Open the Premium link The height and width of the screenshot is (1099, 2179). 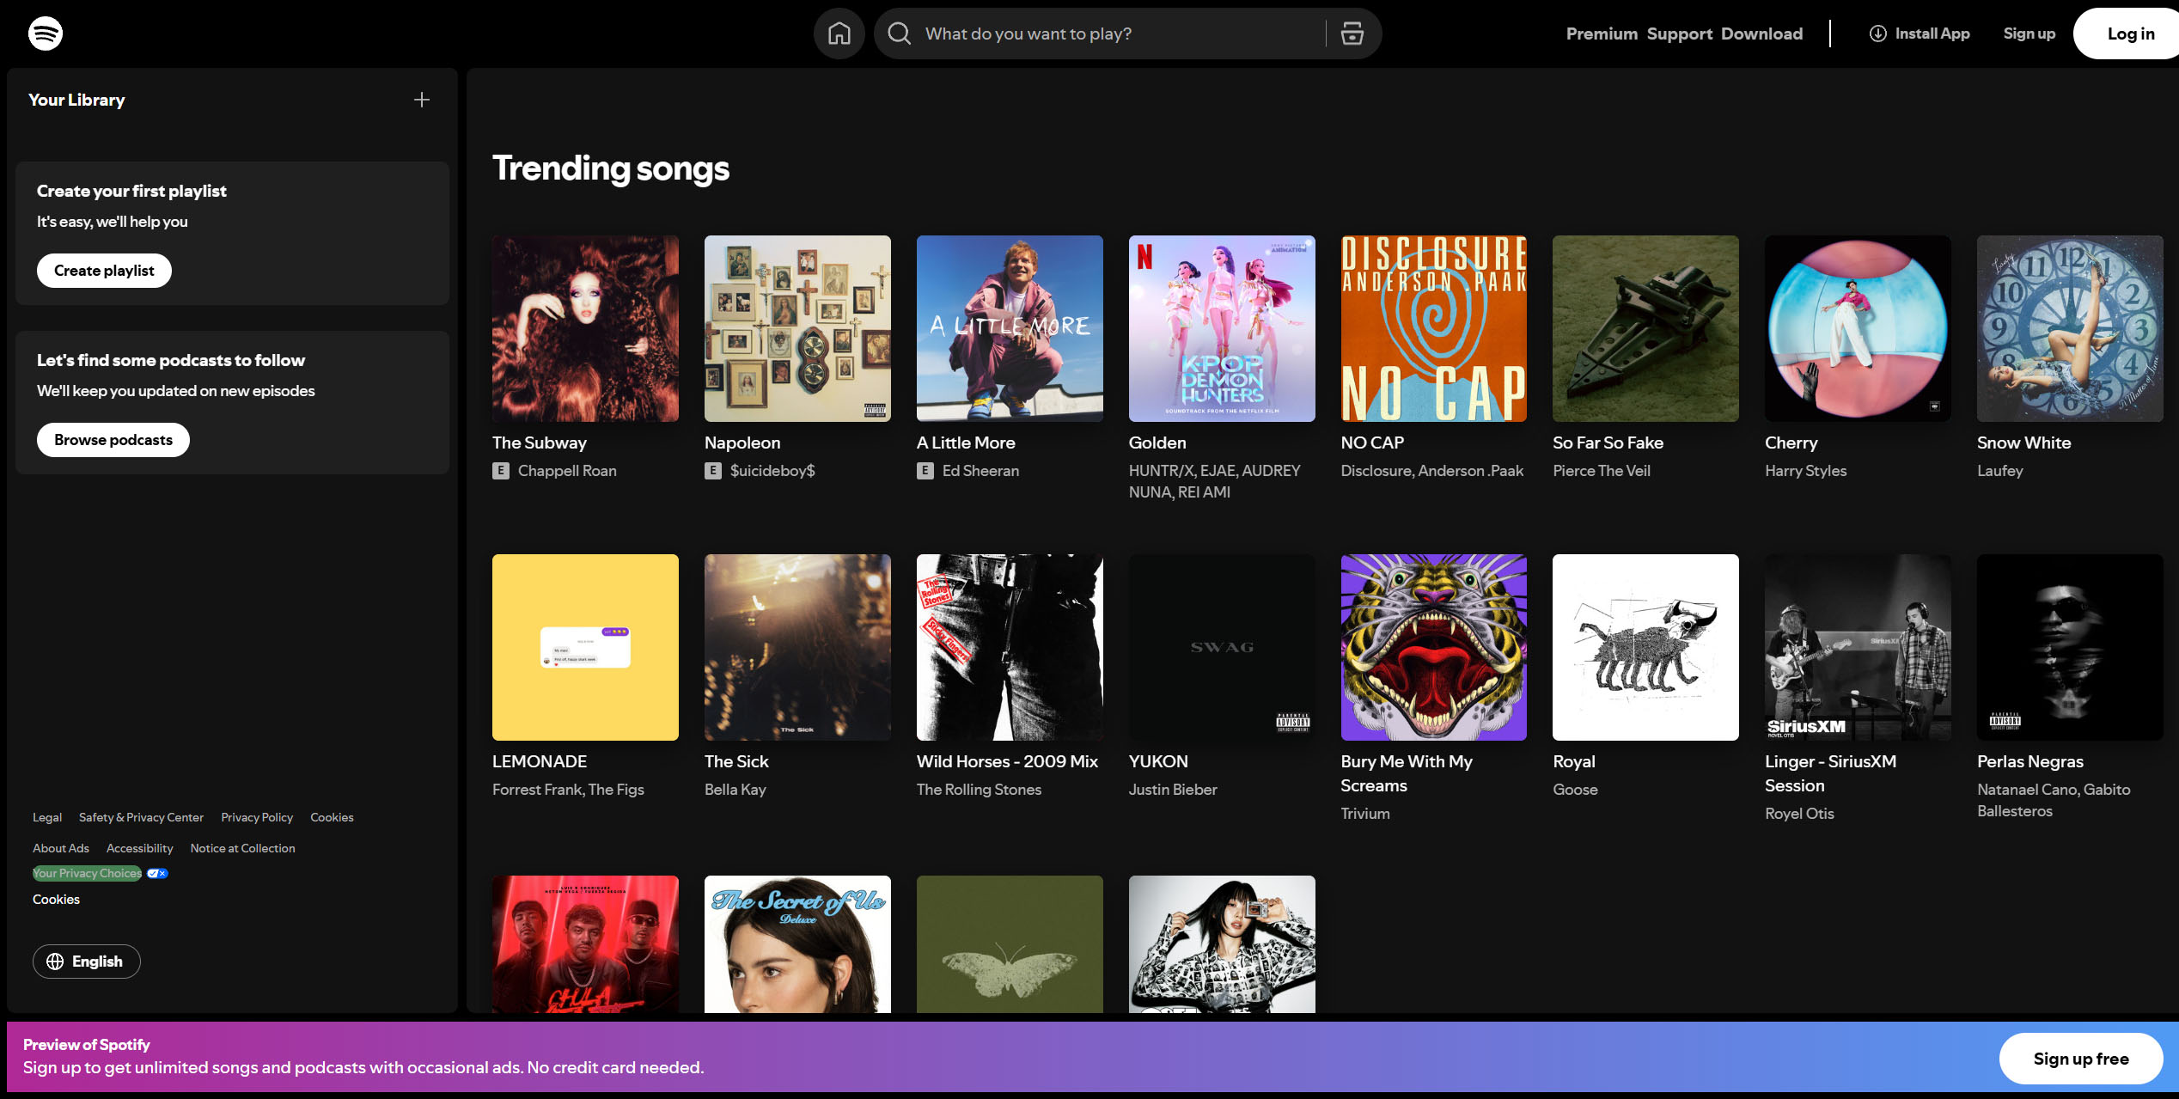pos(1602,34)
